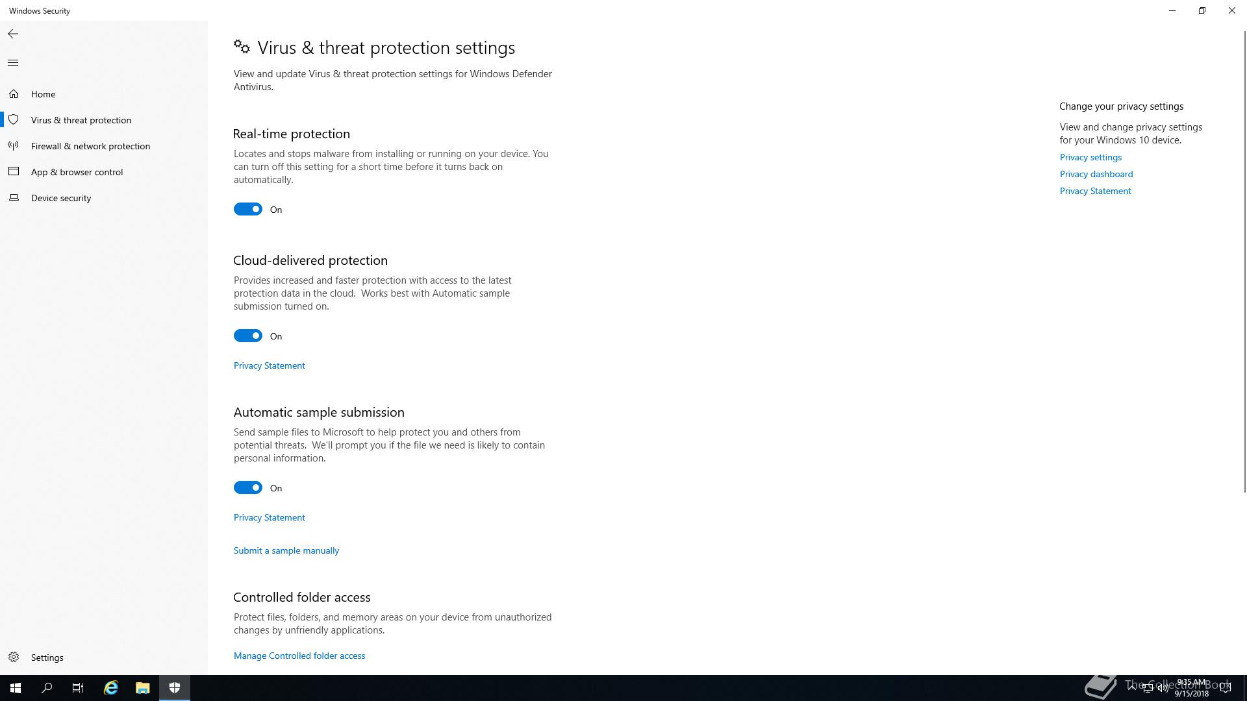1247x701 pixels.
Task: Turn off Automatic sample submission toggle
Action: 248,487
